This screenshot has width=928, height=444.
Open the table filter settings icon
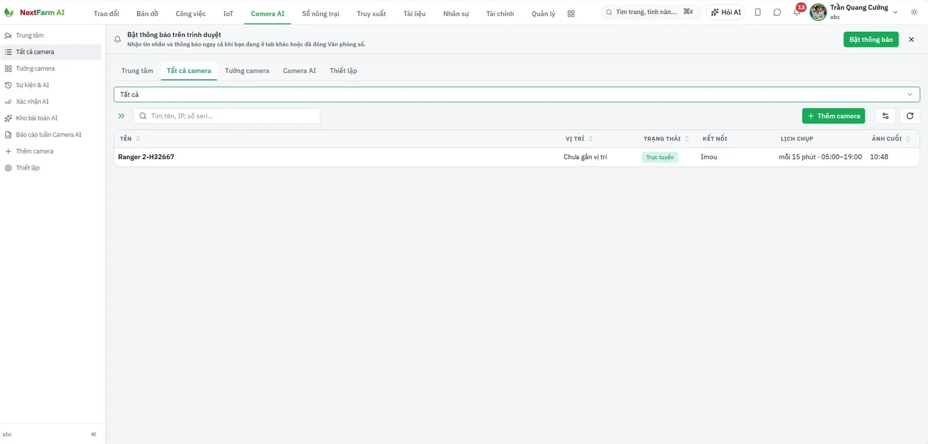coord(886,116)
